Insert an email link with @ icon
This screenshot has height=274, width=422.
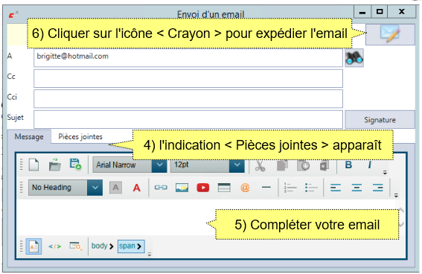[245, 188]
